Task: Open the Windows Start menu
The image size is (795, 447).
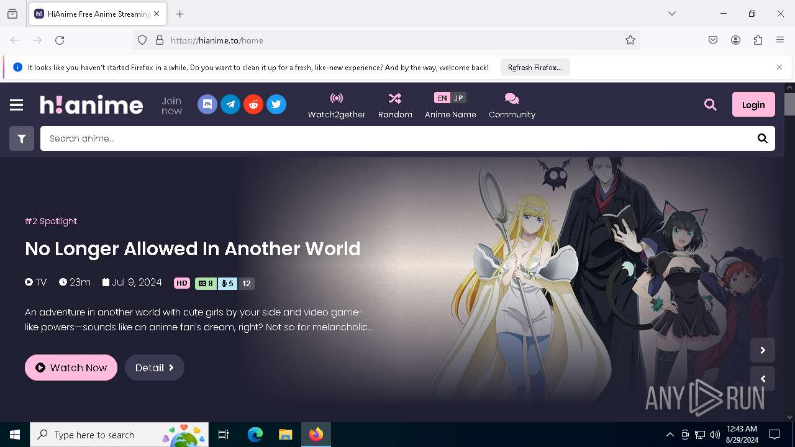Action: (x=15, y=435)
